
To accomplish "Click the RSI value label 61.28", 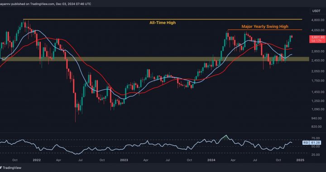I will [x=315, y=143].
